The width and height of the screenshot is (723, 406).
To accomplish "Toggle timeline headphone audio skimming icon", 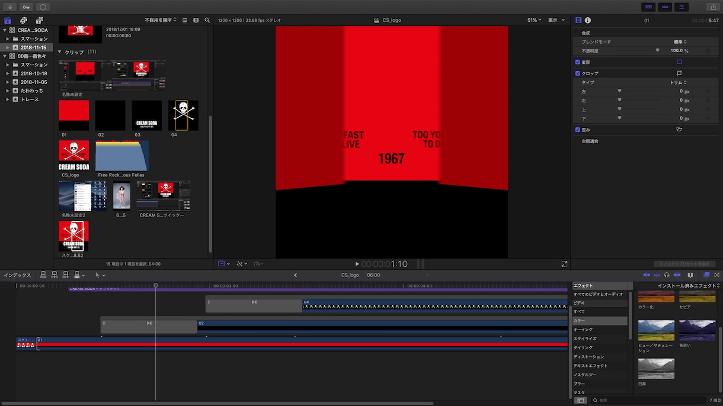I will pyautogui.click(x=667, y=275).
